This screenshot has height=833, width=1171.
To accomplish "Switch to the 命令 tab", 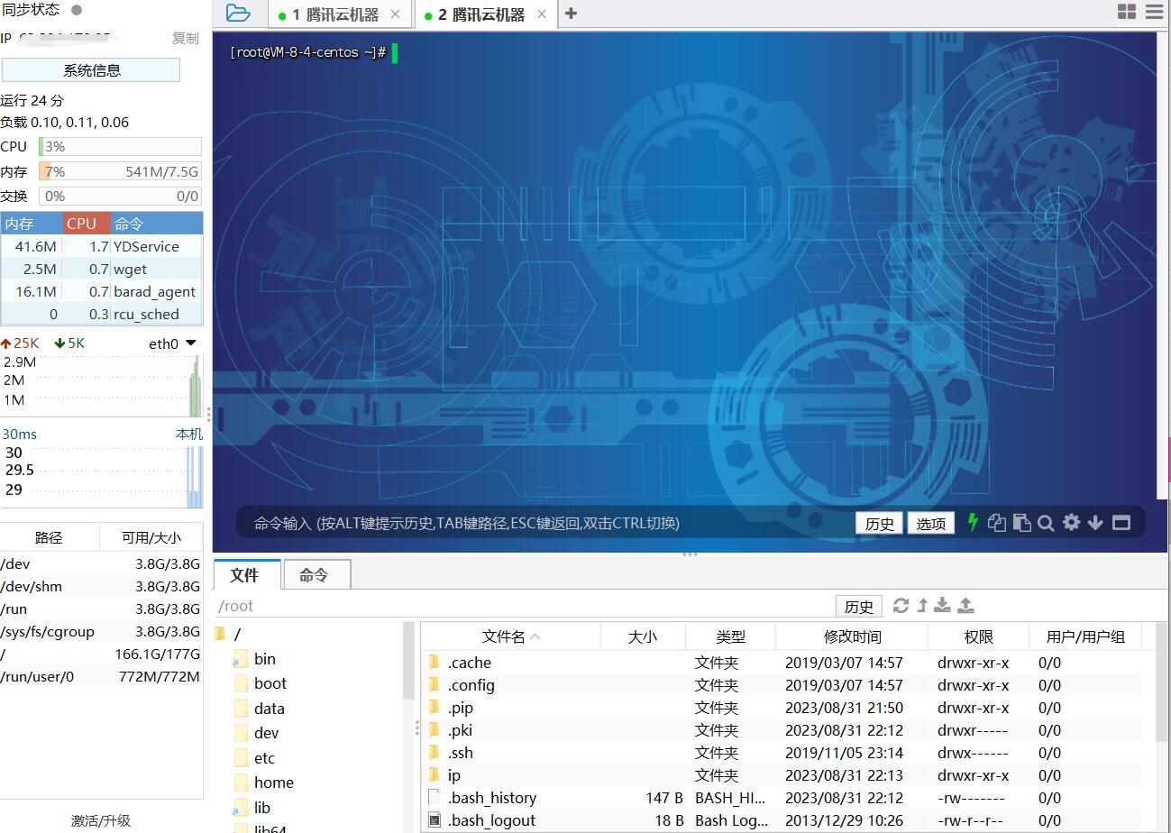I will click(314, 575).
